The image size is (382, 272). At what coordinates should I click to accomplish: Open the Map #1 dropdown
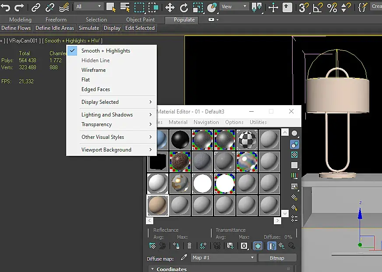point(223,258)
